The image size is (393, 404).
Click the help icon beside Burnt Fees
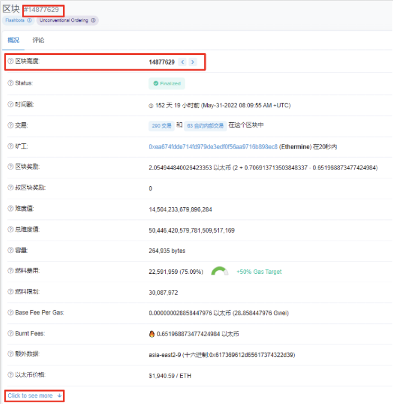click(x=10, y=333)
